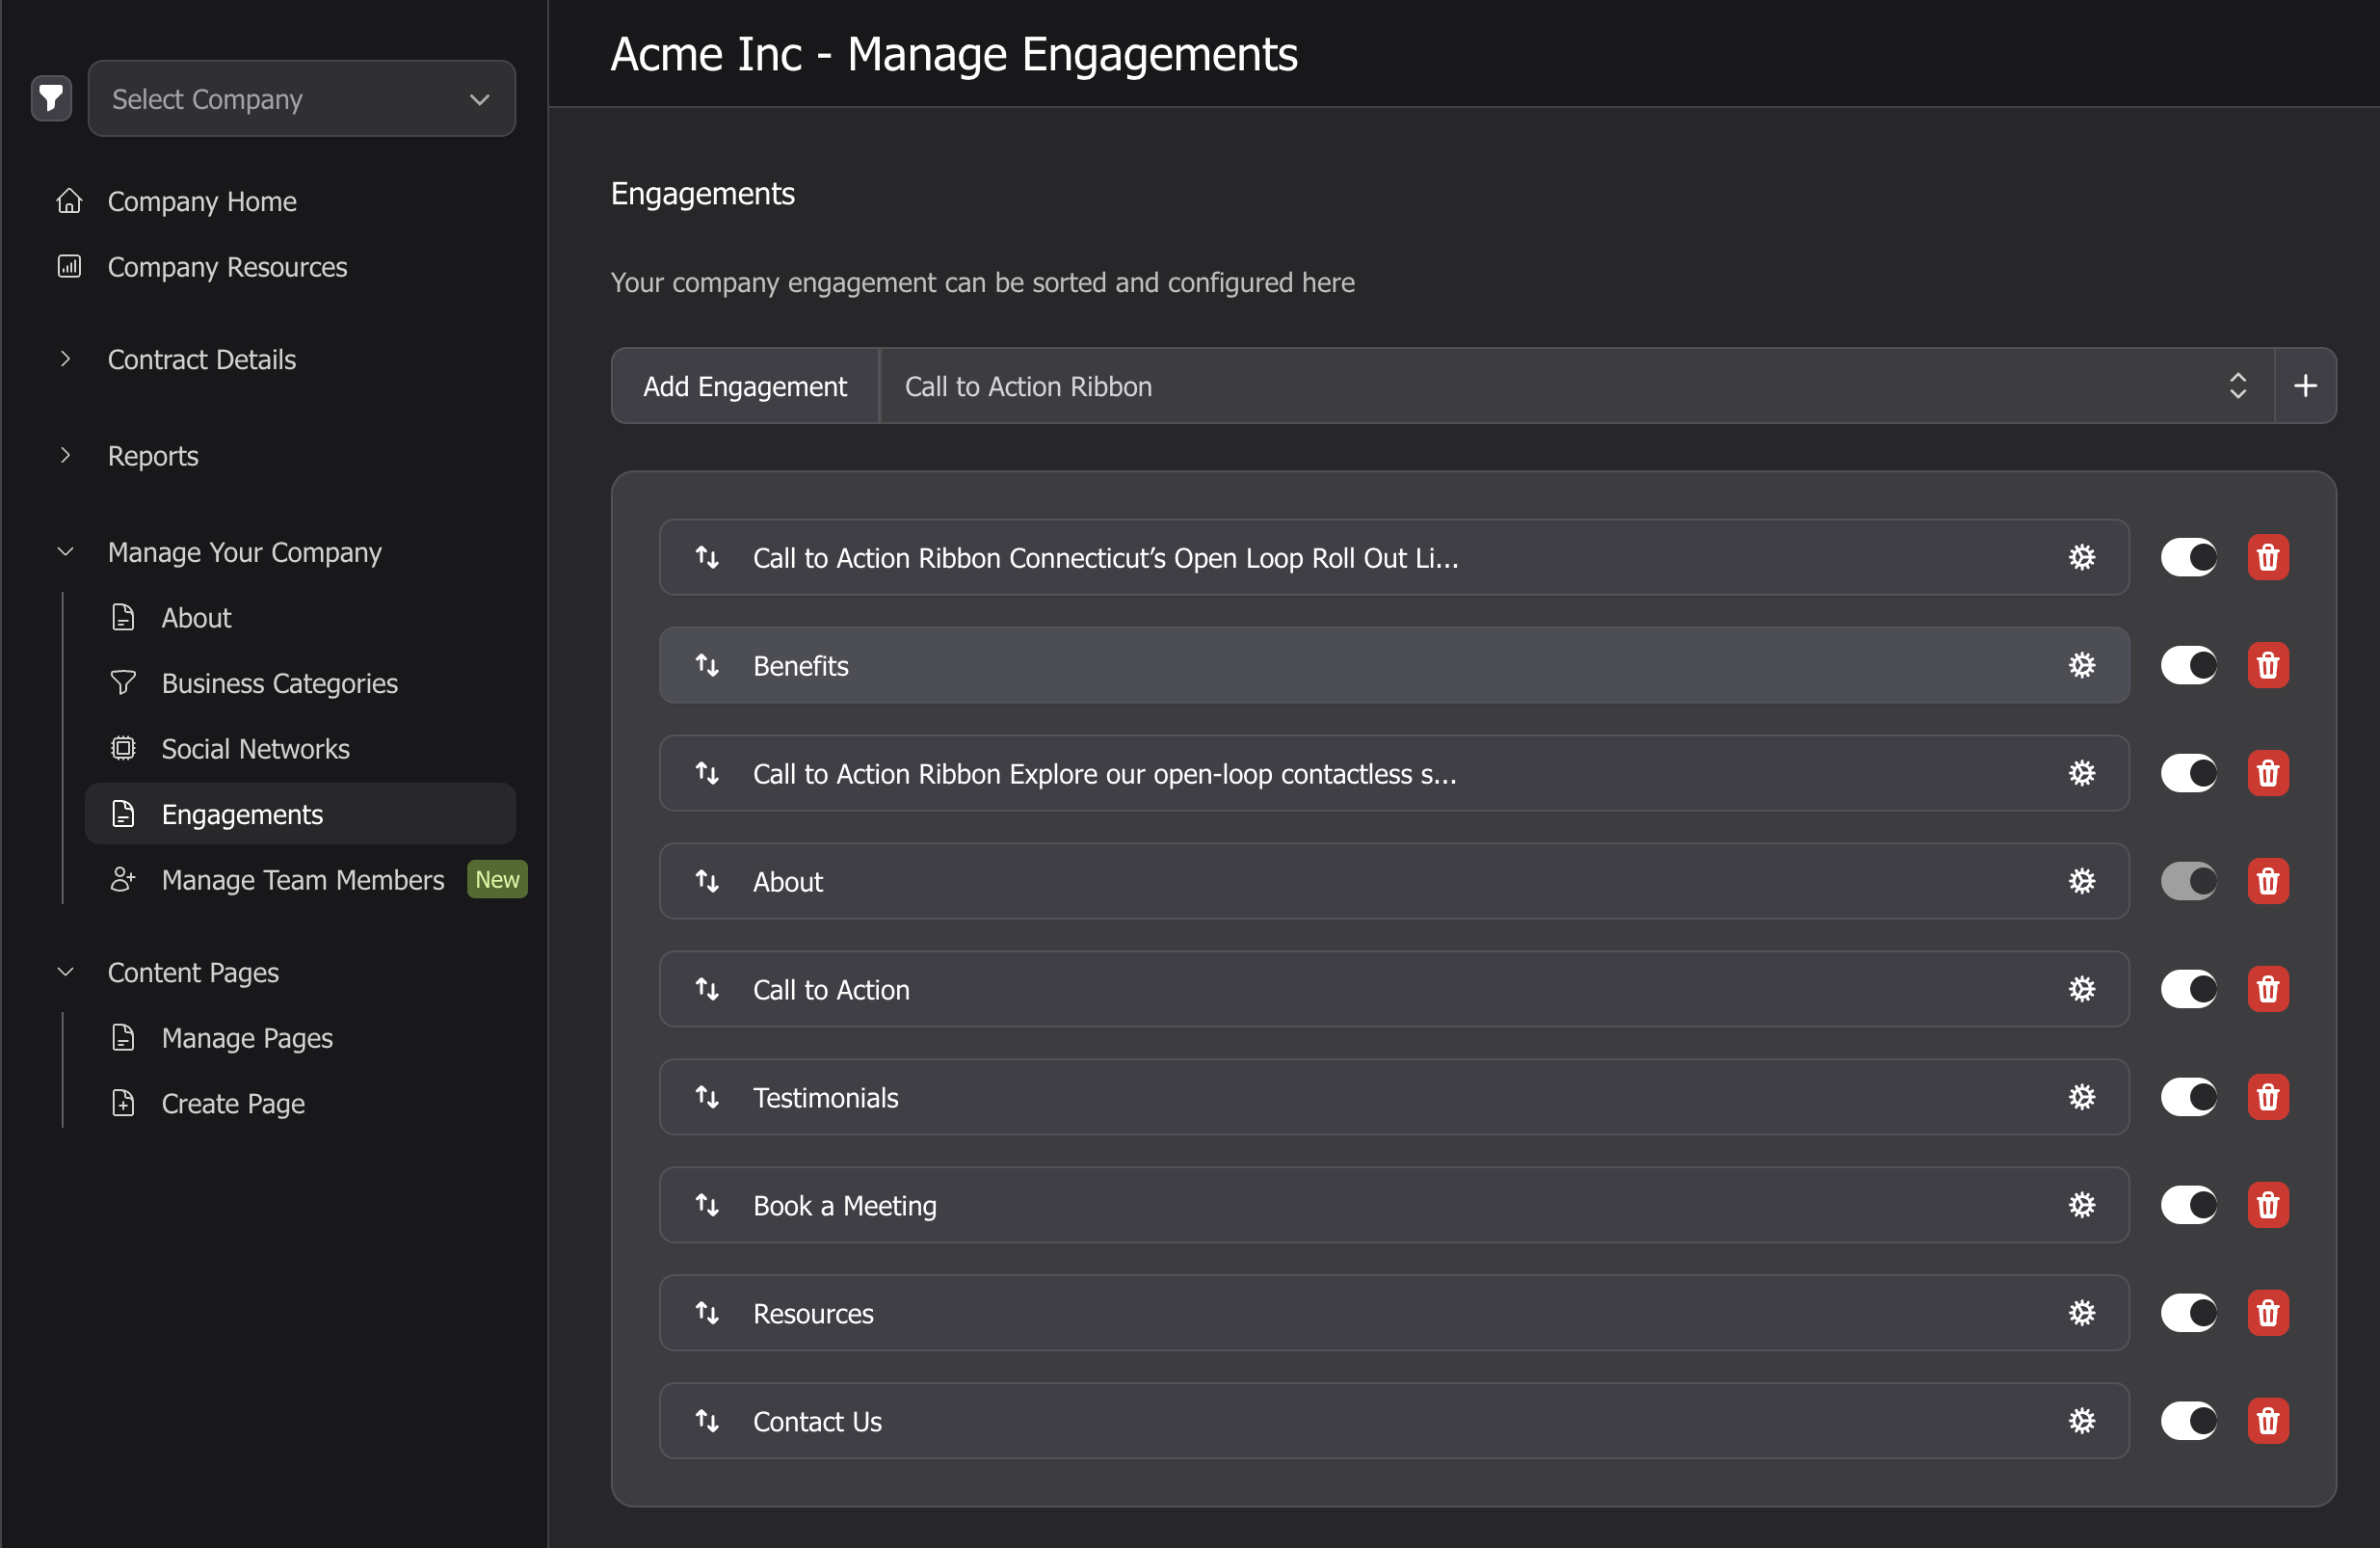Image resolution: width=2380 pixels, height=1548 pixels.
Task: Click reorder arrows on Contact Us row
Action: pyautogui.click(x=707, y=1422)
